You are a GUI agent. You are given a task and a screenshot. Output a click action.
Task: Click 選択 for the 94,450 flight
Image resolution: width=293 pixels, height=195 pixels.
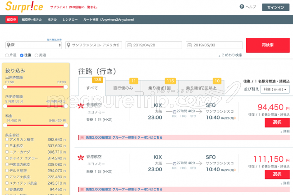pos(277,122)
